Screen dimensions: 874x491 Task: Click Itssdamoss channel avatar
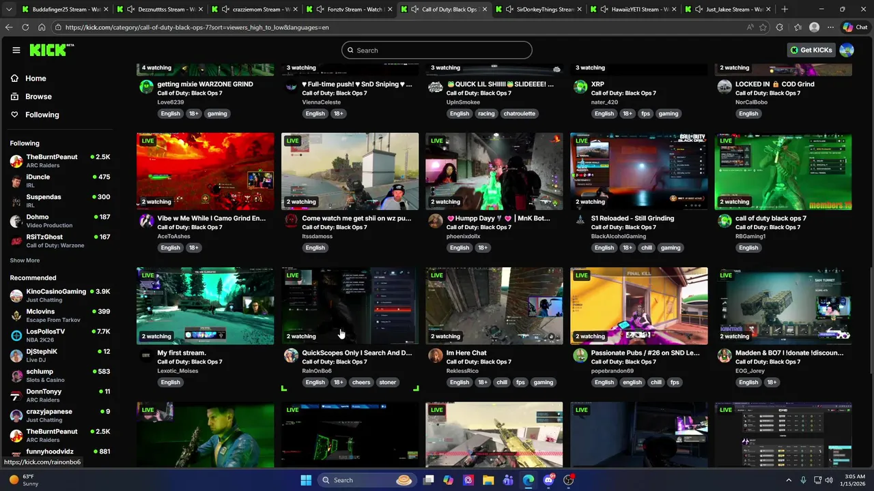pos(291,221)
